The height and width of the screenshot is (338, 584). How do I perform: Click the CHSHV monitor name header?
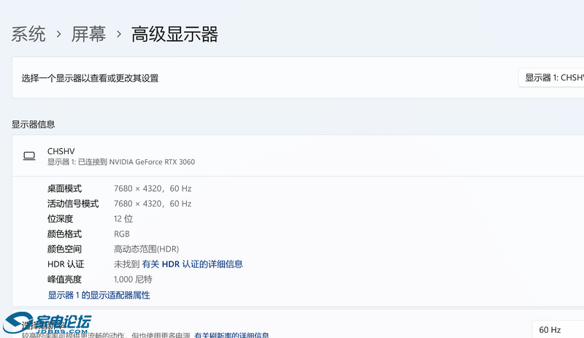coord(61,151)
